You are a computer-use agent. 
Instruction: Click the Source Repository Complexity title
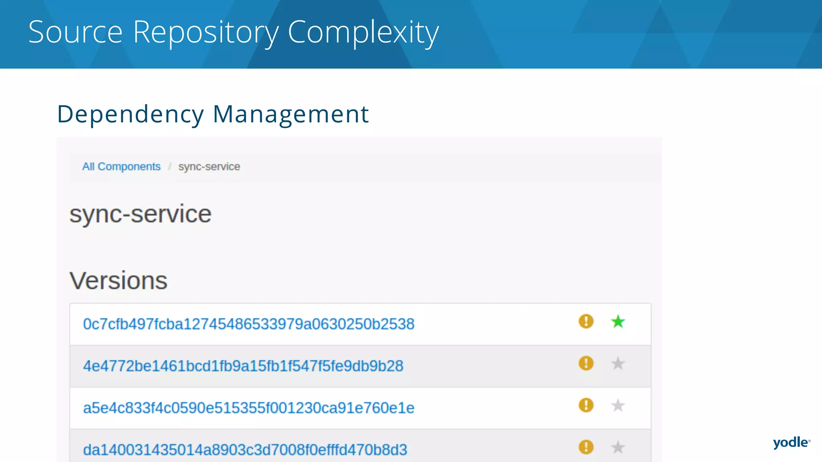pos(234,32)
